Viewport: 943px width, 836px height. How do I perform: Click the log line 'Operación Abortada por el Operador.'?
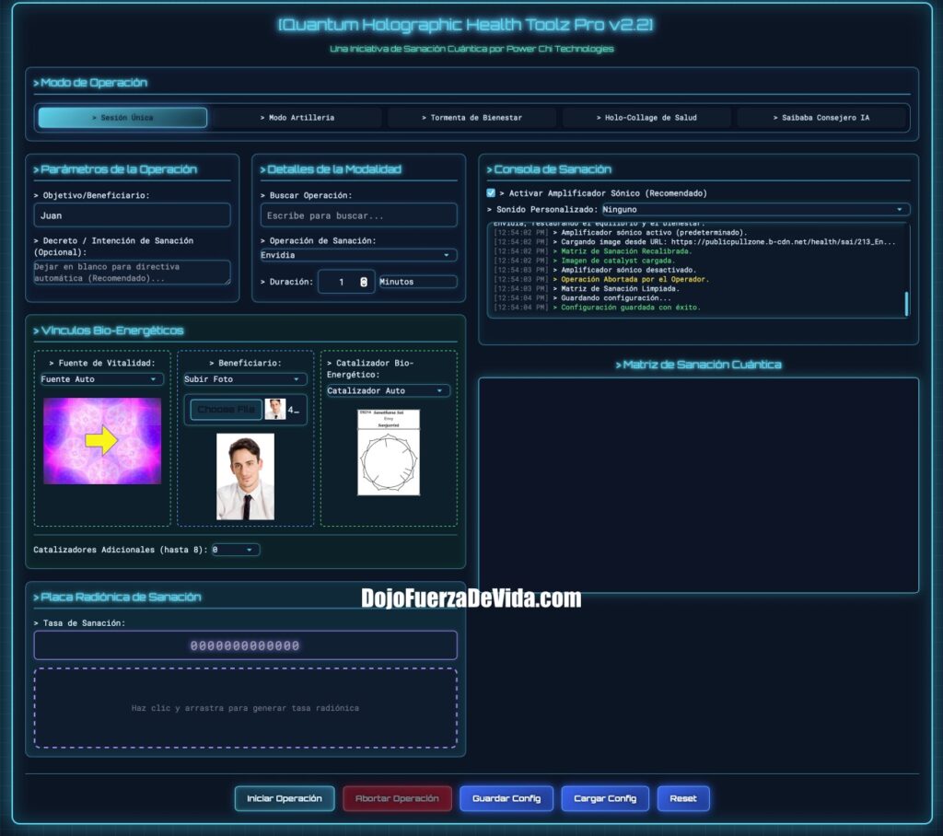(601, 279)
